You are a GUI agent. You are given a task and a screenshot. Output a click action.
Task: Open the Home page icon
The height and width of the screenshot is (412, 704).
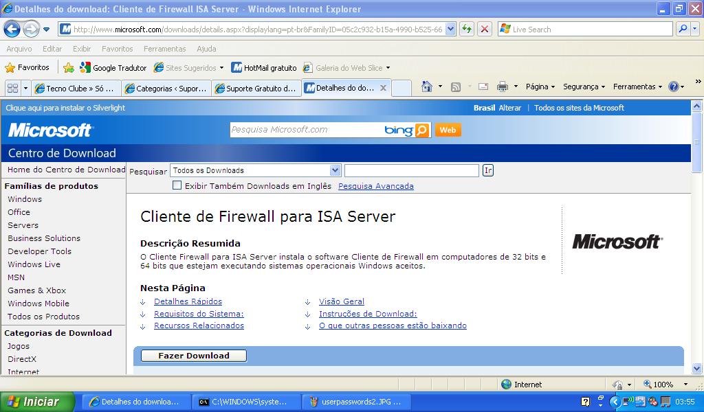click(x=427, y=87)
